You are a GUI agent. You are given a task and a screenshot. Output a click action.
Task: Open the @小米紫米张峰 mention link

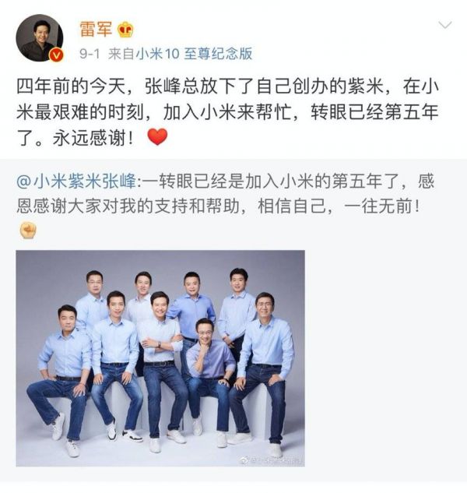(x=76, y=181)
